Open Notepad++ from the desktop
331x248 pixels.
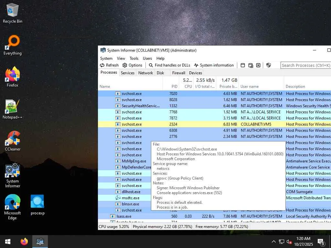[13, 109]
